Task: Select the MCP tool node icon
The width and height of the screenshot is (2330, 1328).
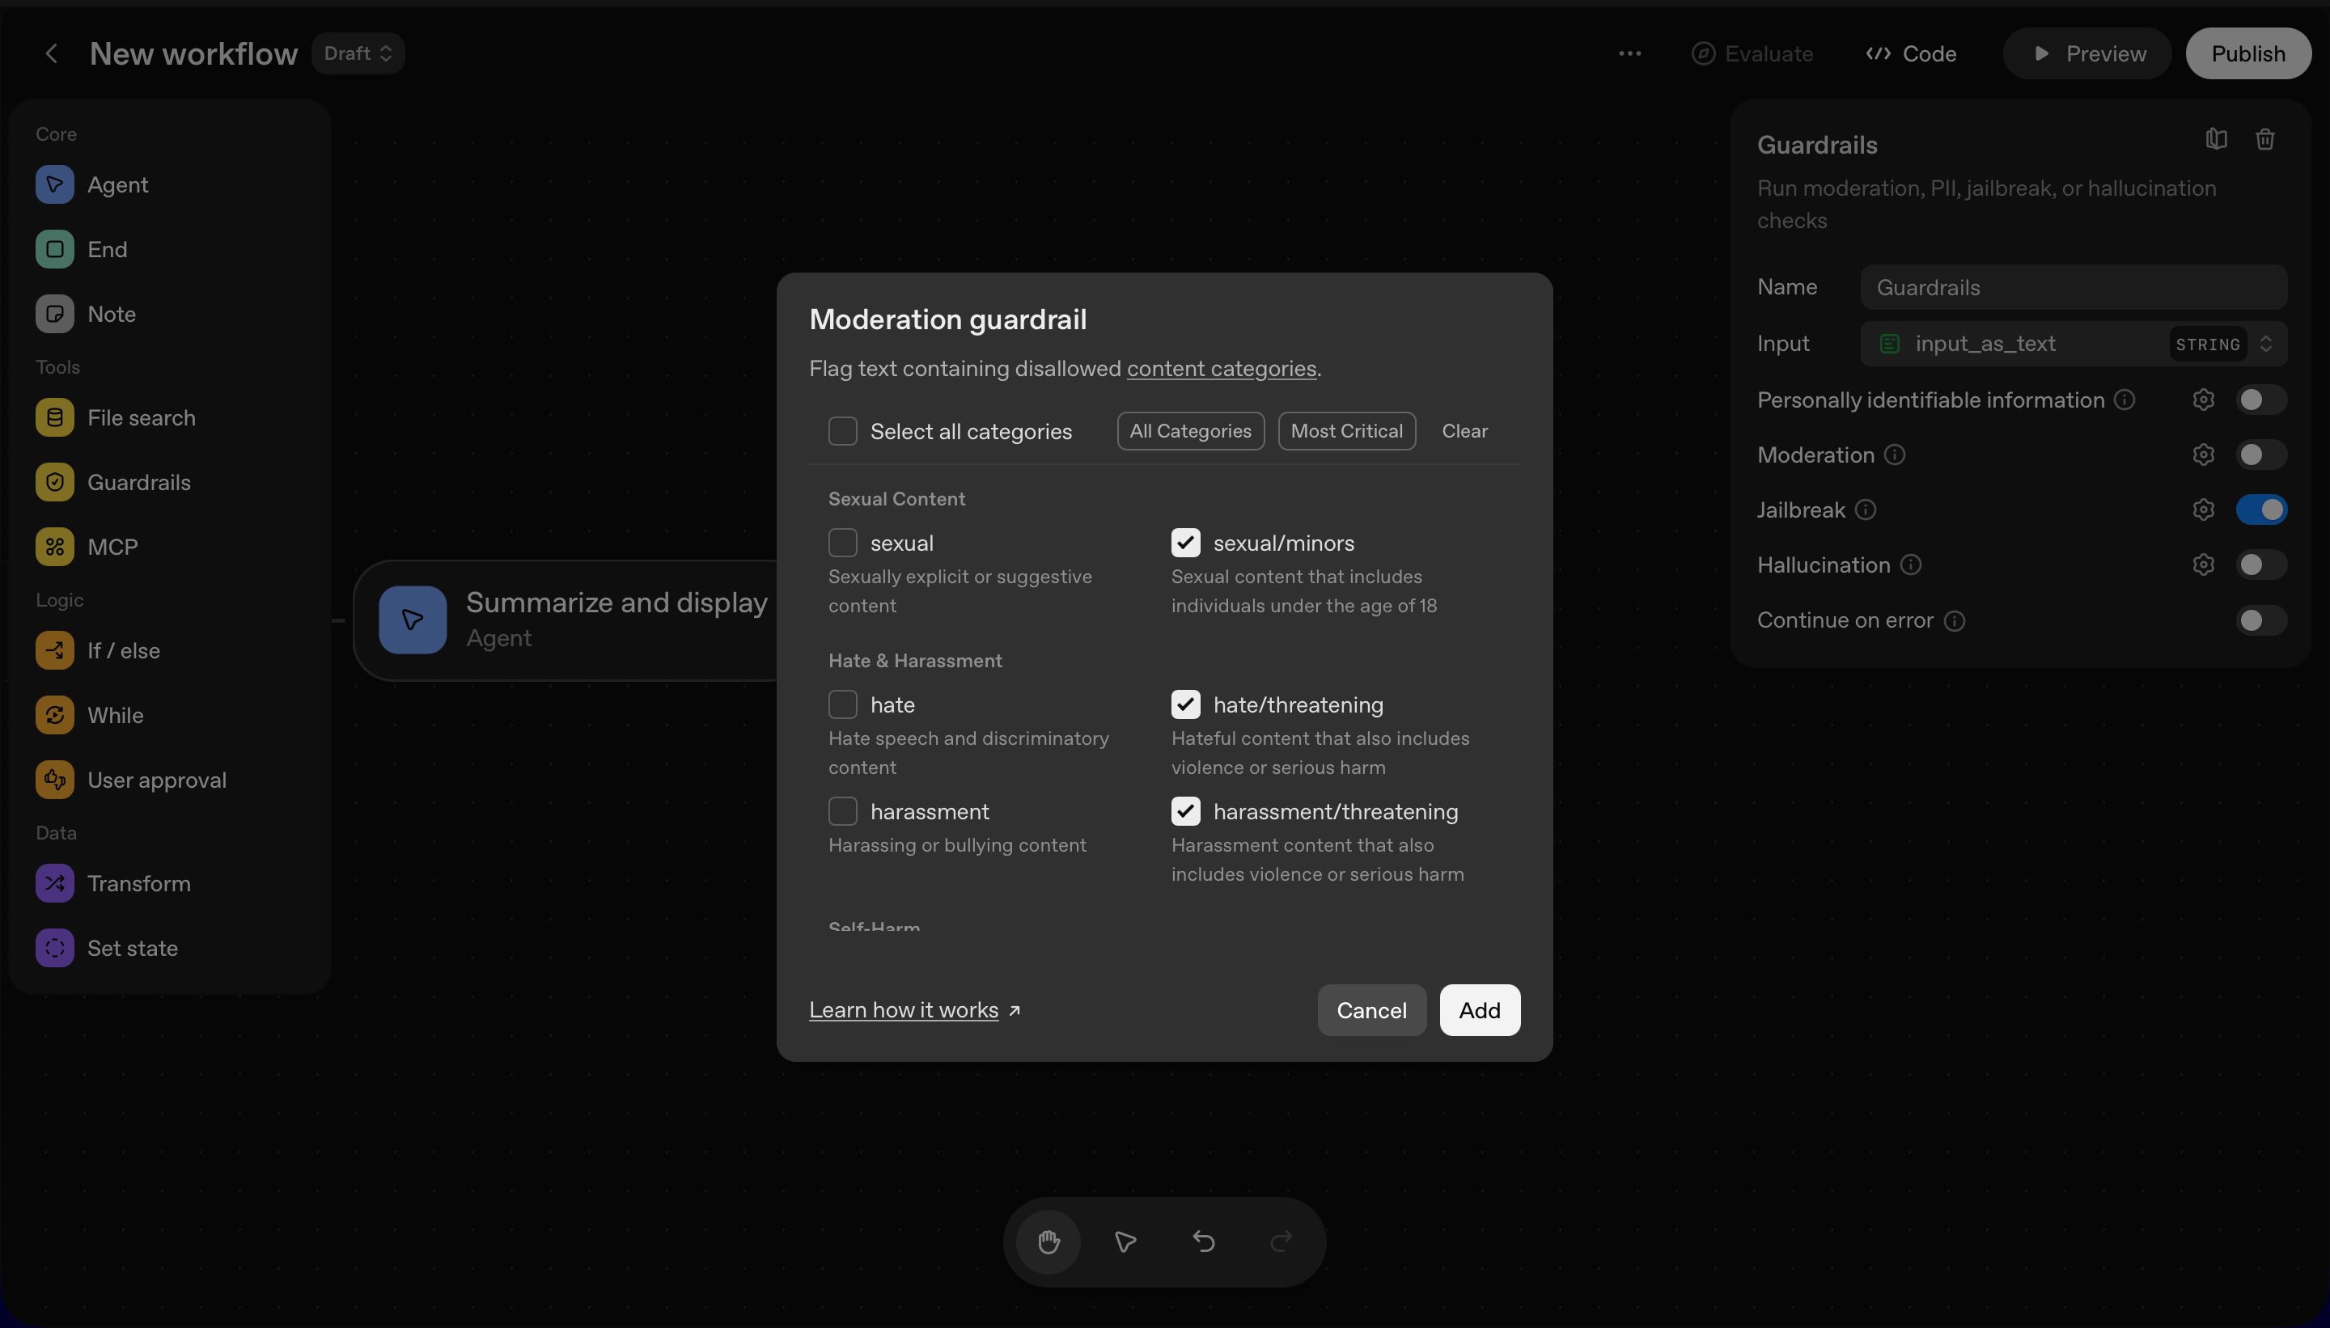Action: pyautogui.click(x=55, y=548)
